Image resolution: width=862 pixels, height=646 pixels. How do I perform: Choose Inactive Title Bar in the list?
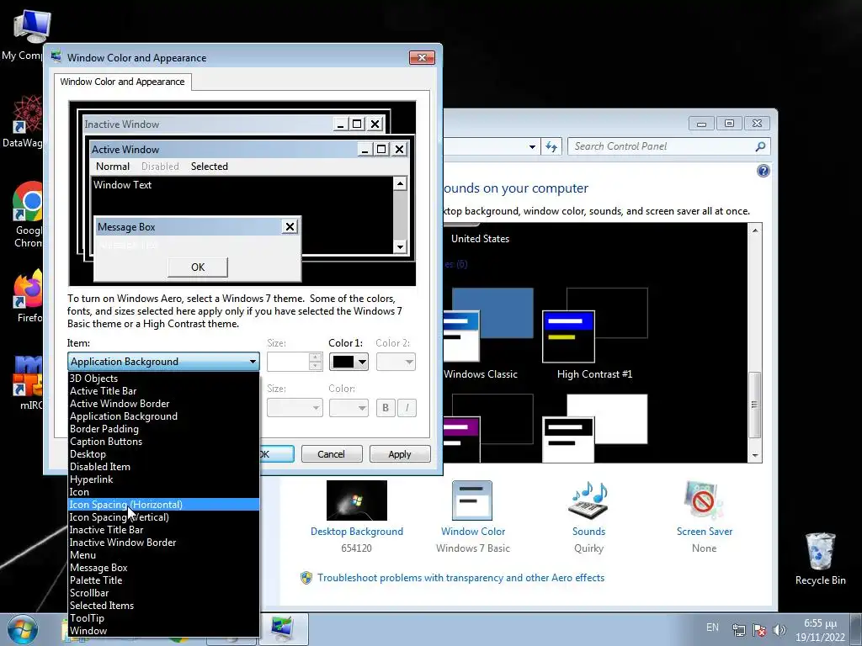[164, 530]
